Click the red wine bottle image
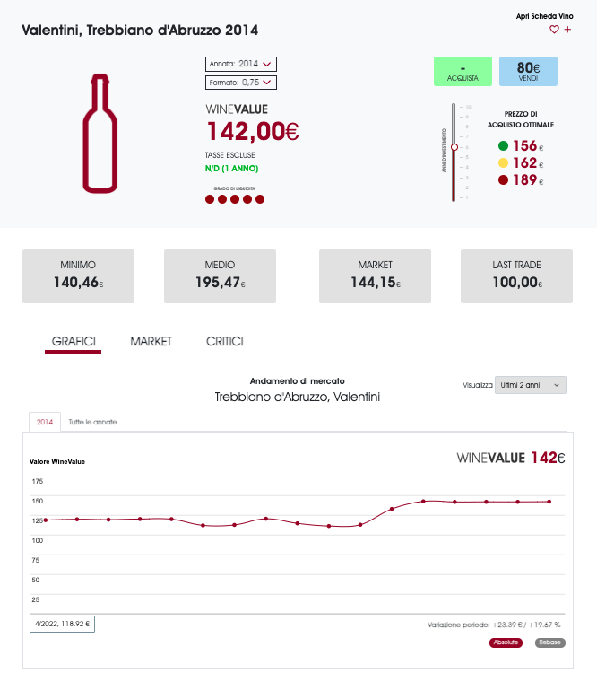 99,134
